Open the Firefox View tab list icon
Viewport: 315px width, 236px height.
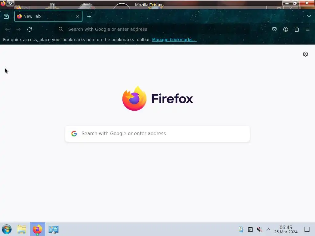(6, 16)
